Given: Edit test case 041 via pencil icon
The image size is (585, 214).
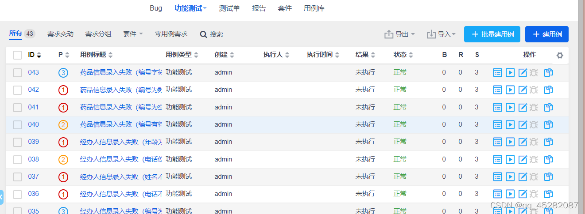Looking at the screenshot, I should click(523, 107).
